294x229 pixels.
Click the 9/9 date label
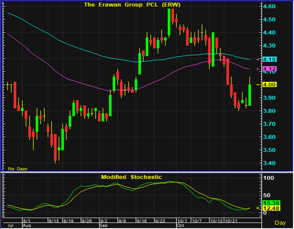pos(122,221)
